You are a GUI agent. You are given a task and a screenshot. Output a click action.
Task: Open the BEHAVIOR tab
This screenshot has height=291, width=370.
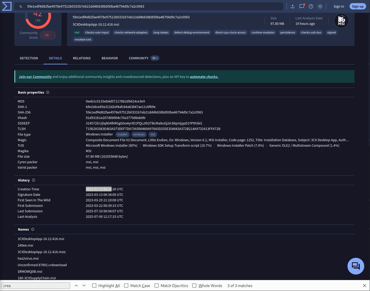tap(110, 58)
